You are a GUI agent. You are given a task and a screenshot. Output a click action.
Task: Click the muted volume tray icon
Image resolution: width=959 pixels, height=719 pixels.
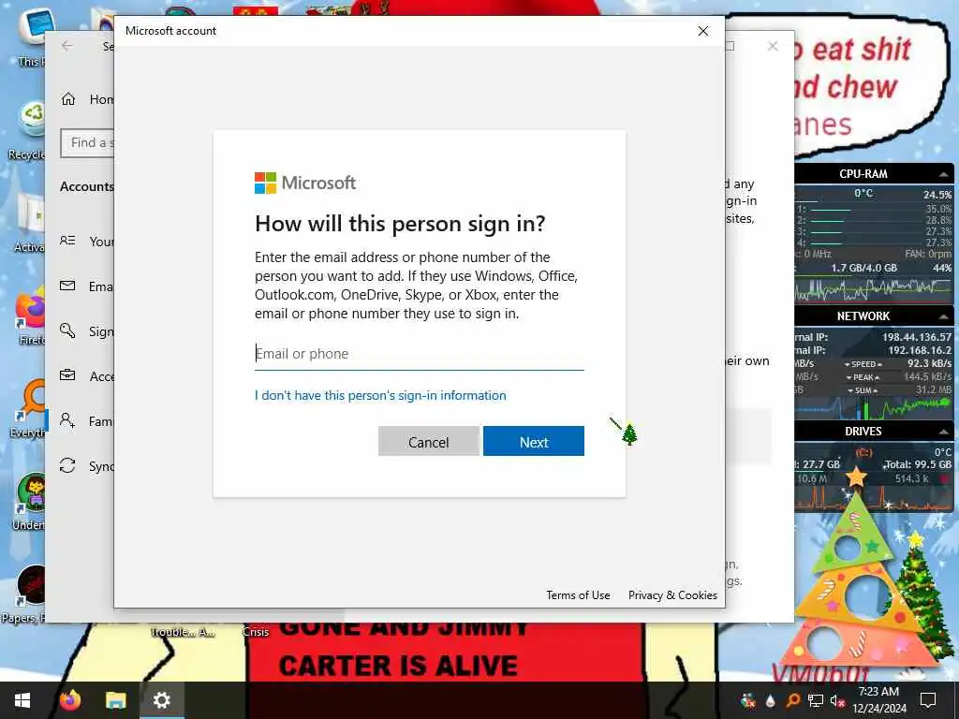[x=837, y=700]
